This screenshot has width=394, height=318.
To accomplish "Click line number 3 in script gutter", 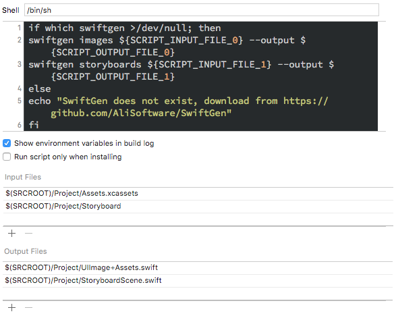I will pyautogui.click(x=20, y=64).
